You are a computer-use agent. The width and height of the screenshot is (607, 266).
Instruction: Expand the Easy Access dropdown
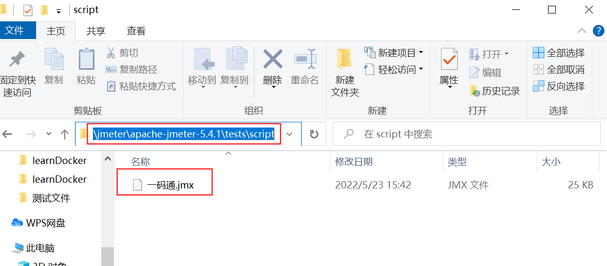(394, 69)
